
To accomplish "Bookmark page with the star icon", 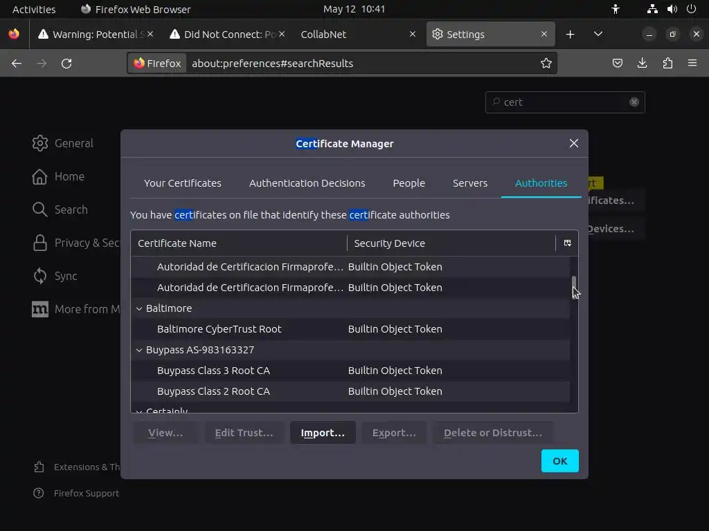I will 546,63.
